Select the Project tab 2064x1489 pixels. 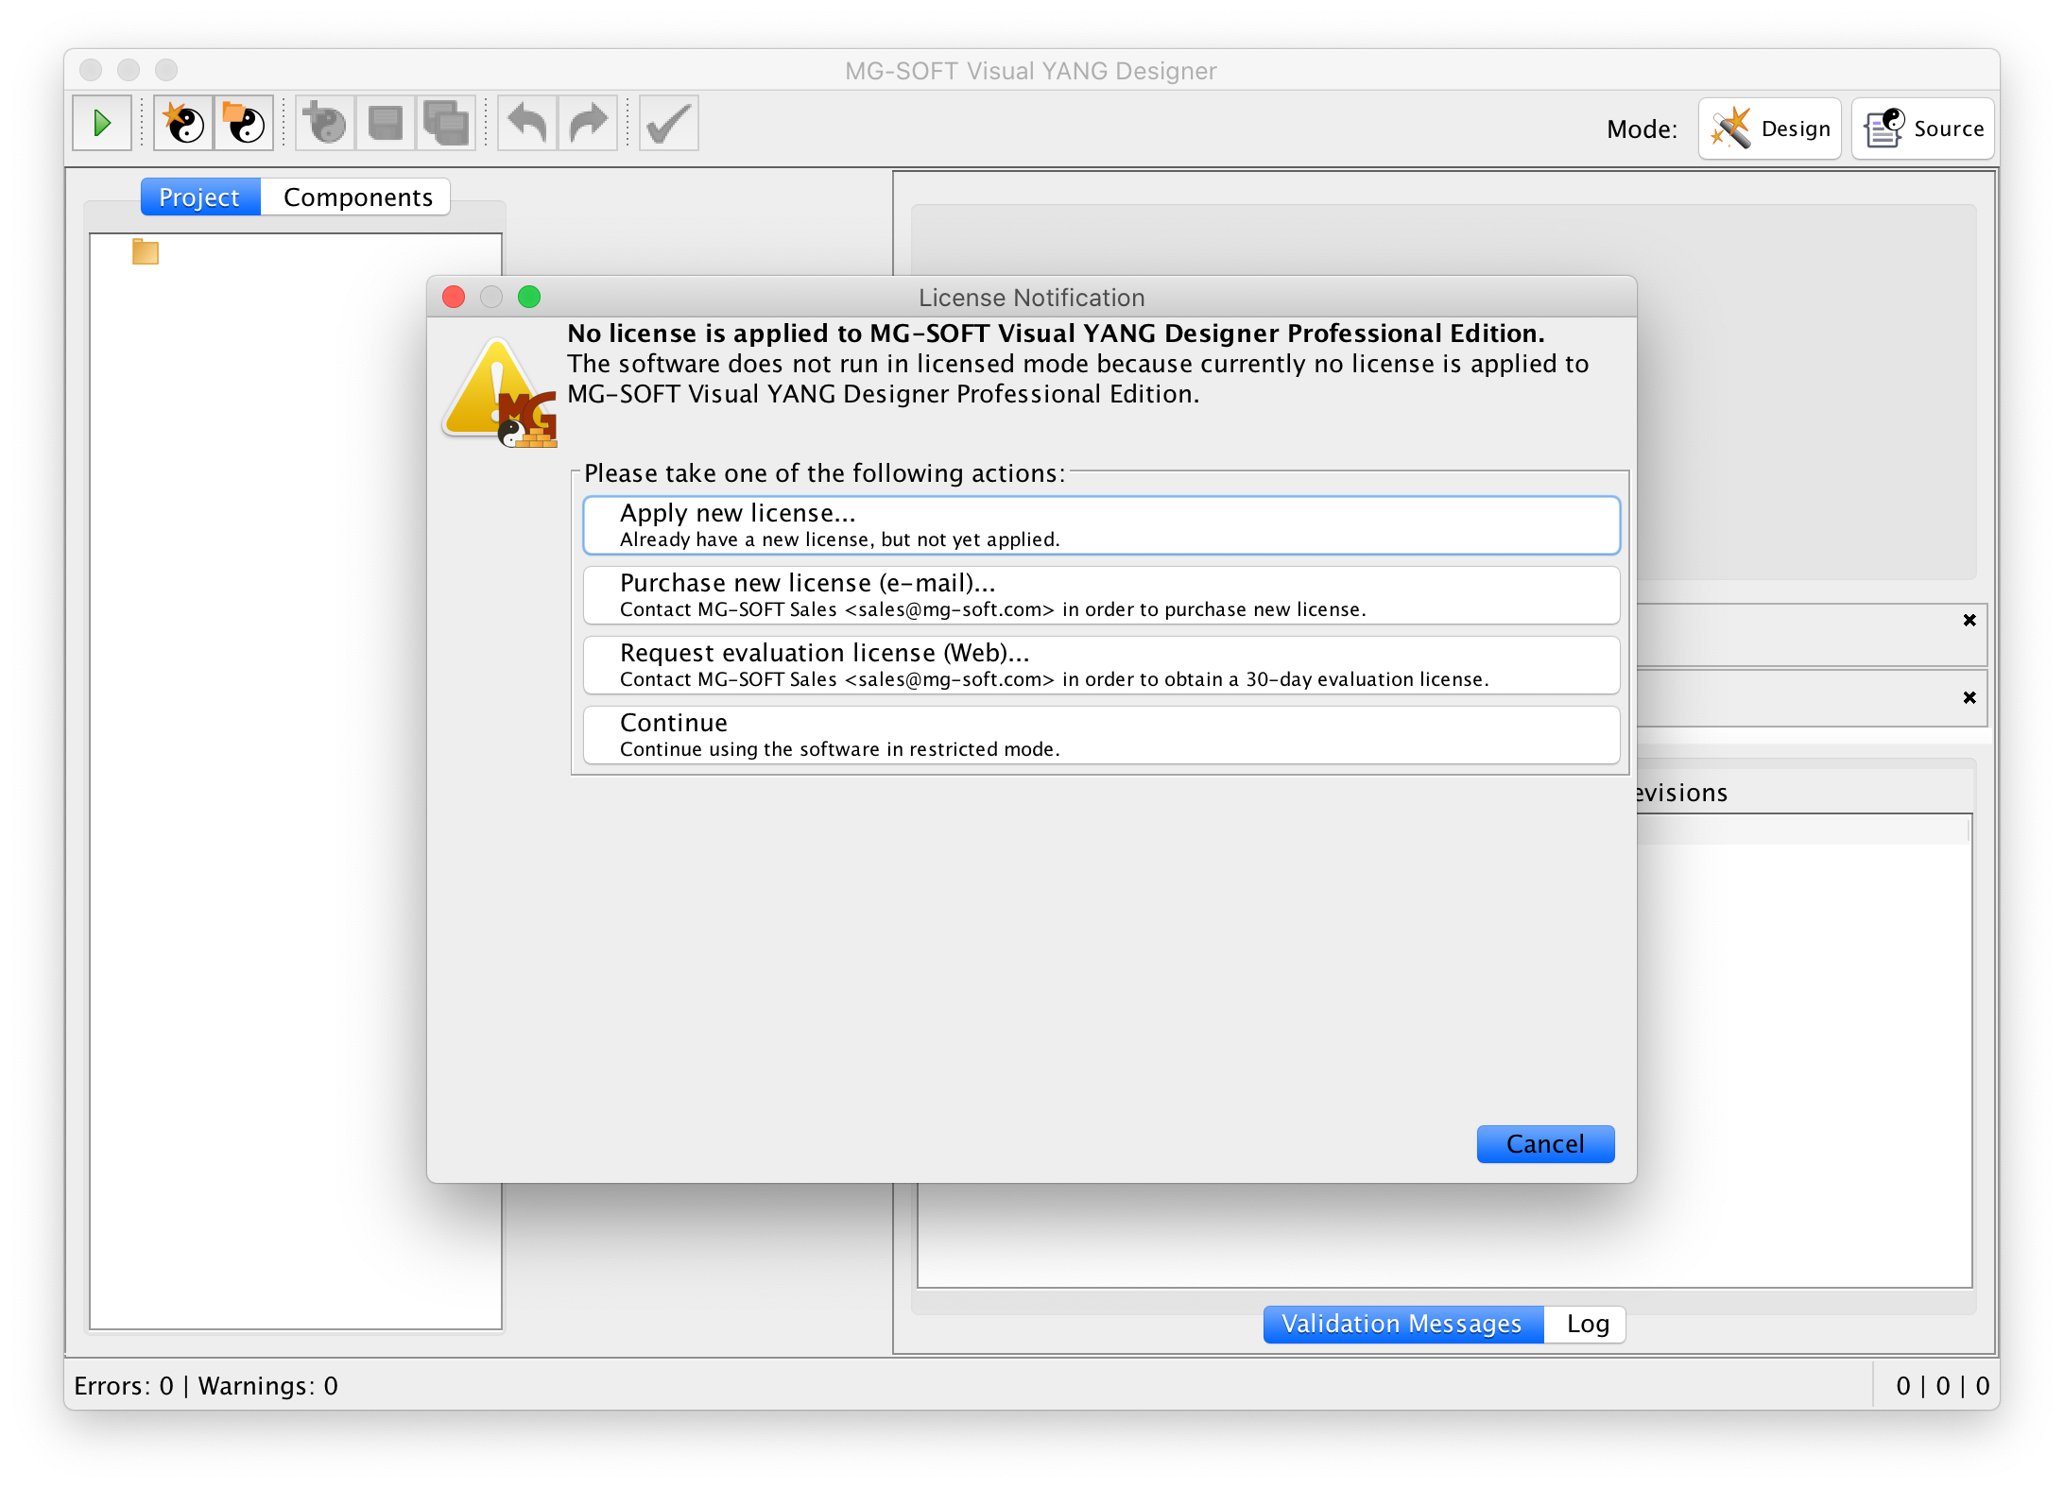tap(199, 197)
